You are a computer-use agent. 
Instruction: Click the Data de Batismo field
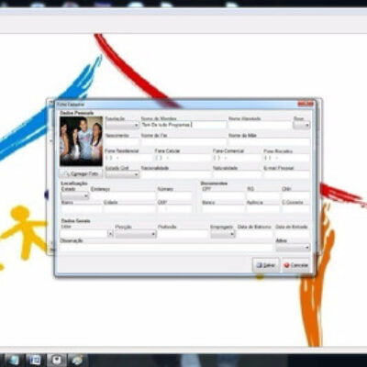tap(255, 234)
